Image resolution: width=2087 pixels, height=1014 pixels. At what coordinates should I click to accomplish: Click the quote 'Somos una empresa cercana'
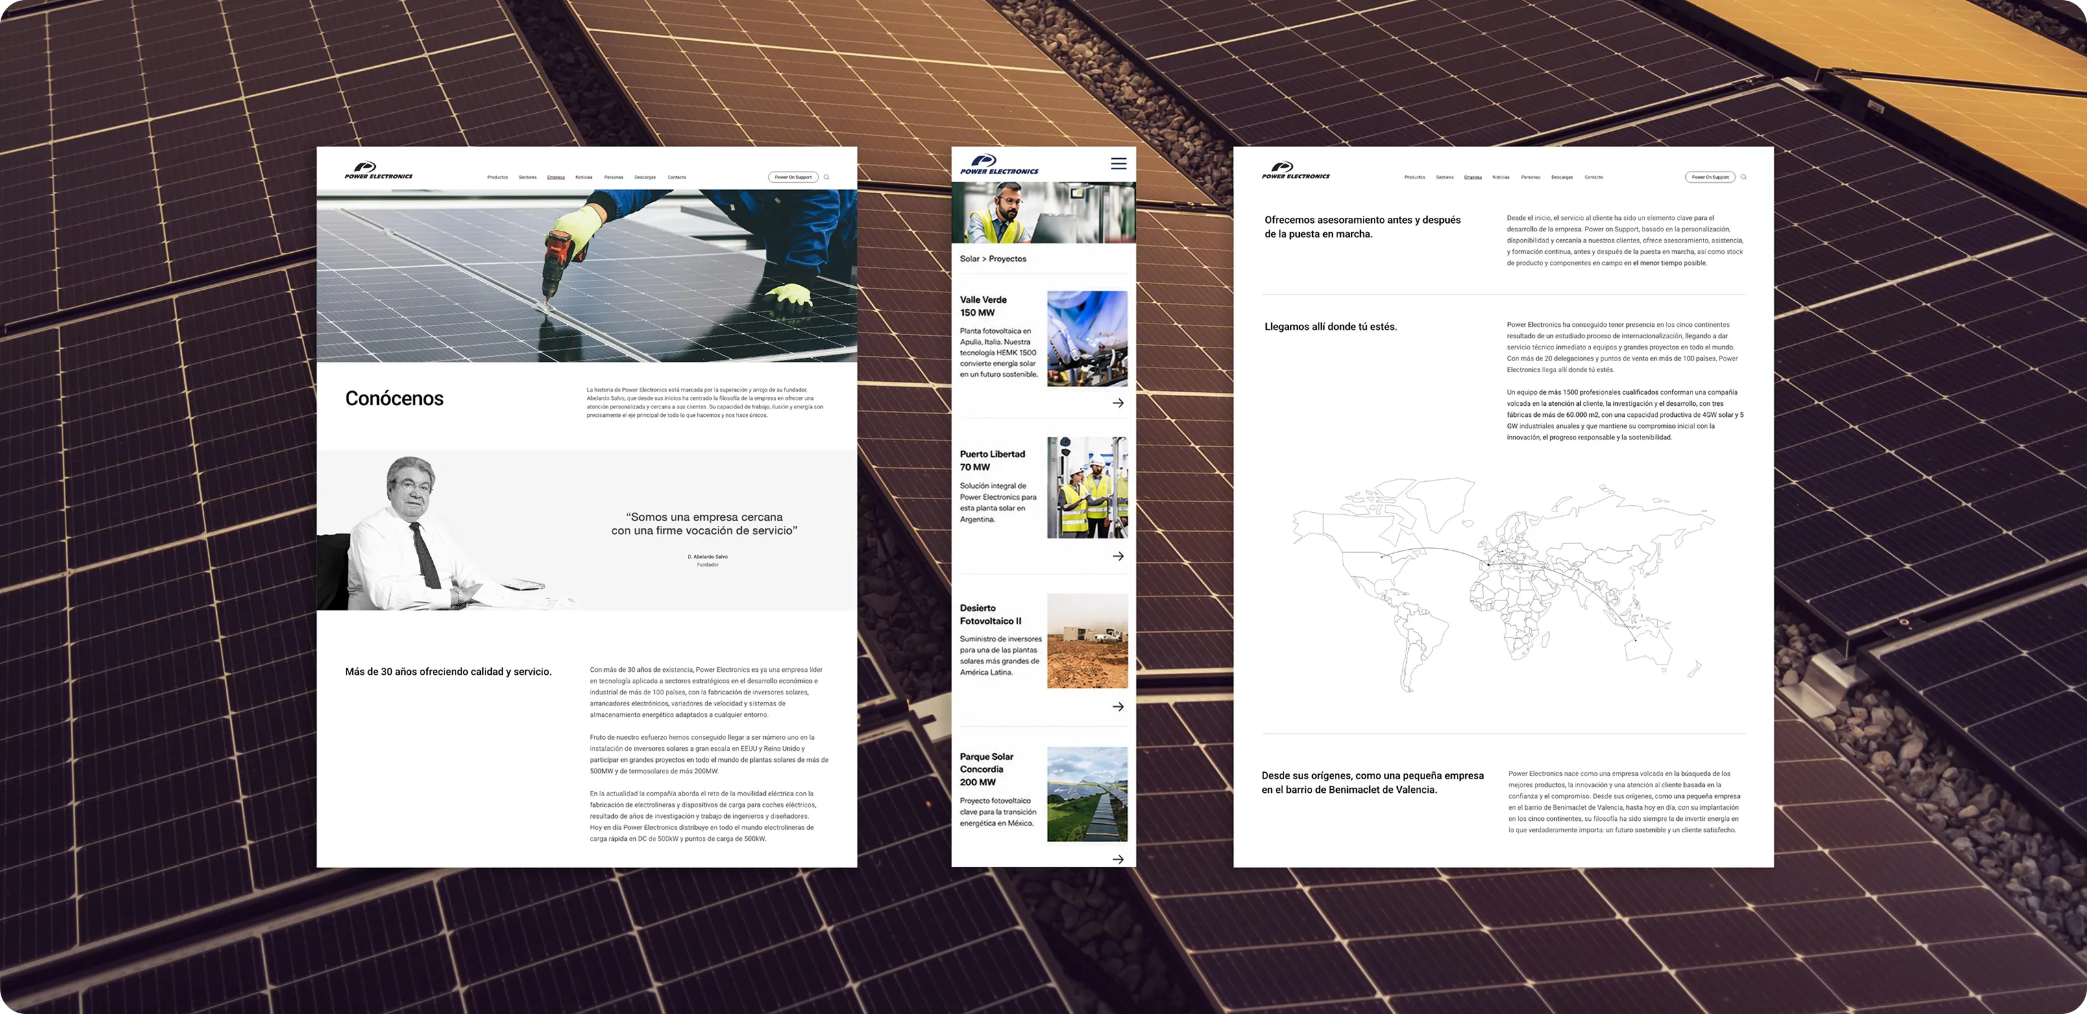(x=704, y=524)
